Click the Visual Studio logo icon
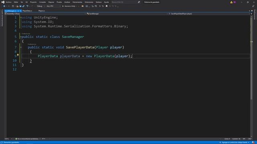This screenshot has height=144, width=257. click(x=3, y=2)
